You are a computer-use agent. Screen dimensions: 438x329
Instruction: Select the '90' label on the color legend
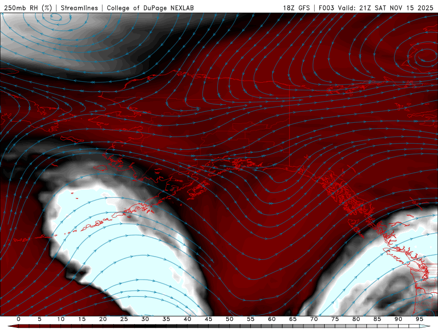click(398, 319)
